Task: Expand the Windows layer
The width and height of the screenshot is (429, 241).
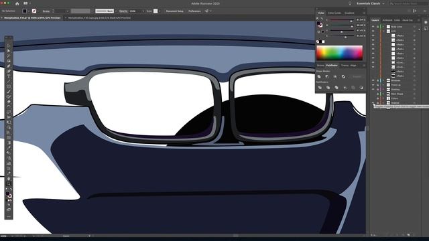Action: pos(383,80)
